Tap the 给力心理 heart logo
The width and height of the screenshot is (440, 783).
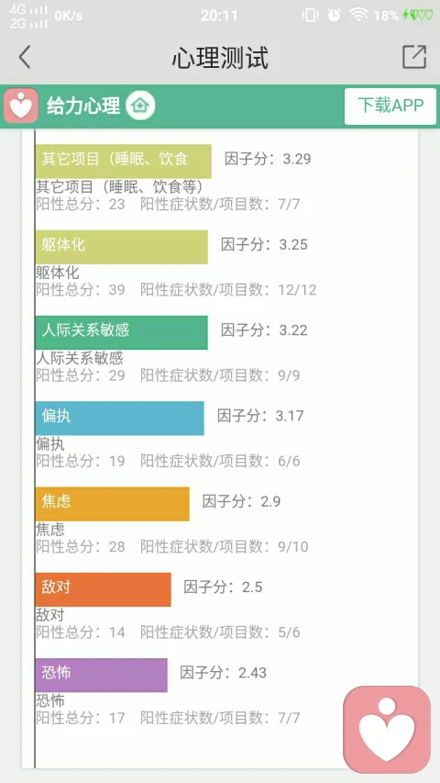21,106
